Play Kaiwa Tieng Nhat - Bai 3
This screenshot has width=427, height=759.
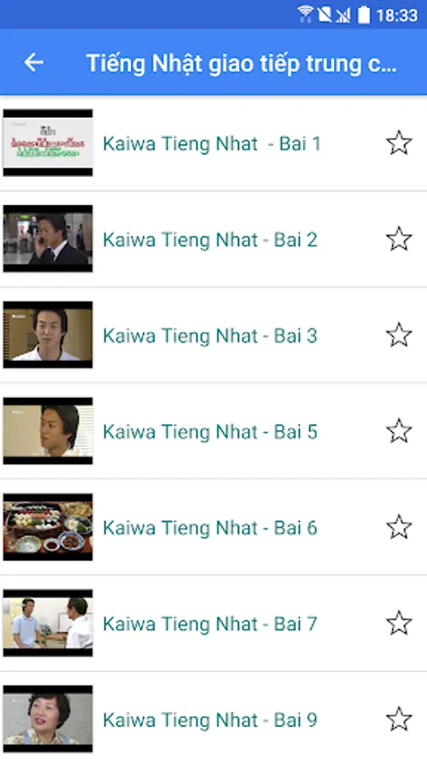pyautogui.click(x=210, y=336)
